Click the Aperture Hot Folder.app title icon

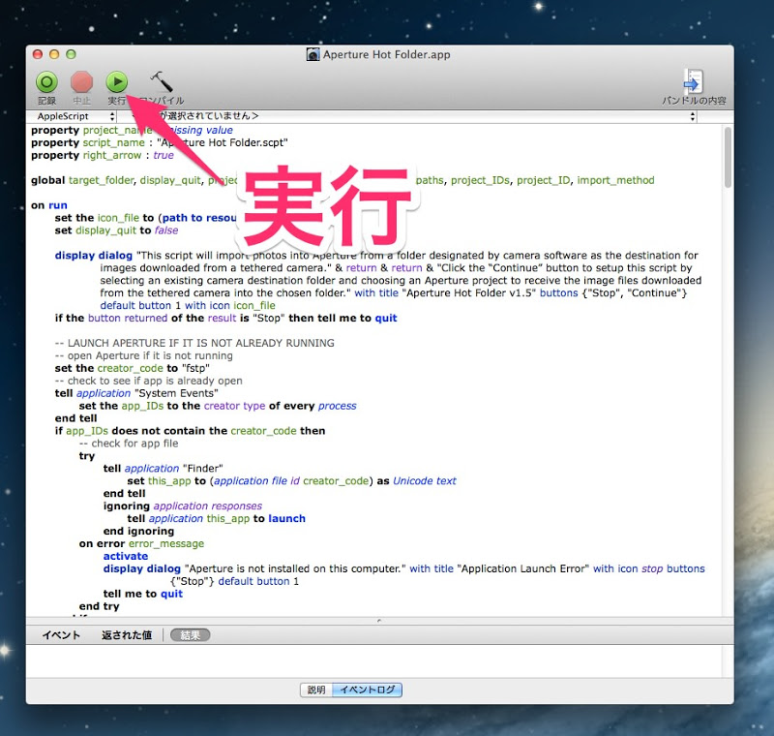313,54
